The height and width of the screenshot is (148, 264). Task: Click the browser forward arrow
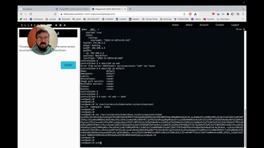pos(26,14)
